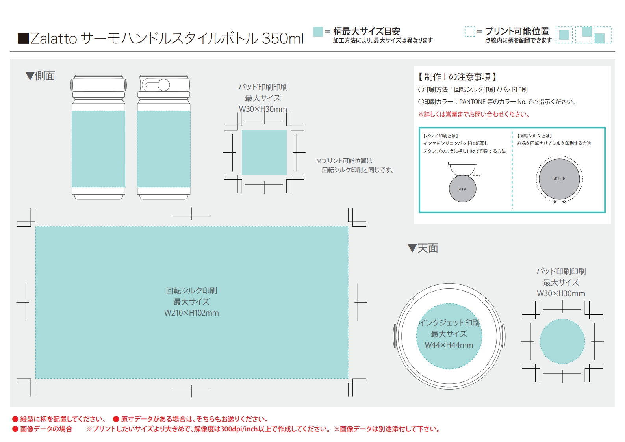
Task: Click the 【パッド印刷とは】 explanation text
Action: 464,143
